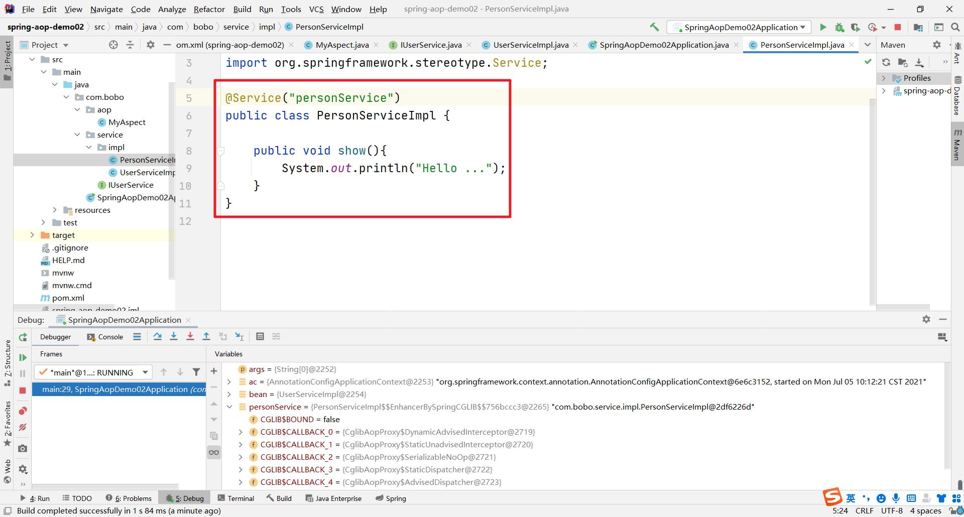This screenshot has height=517, width=964.
Task: Open Project panel settings gear
Action: 151,45
